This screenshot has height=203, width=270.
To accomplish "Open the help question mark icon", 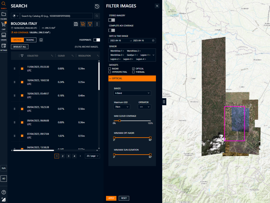I will (x=4, y=192).
